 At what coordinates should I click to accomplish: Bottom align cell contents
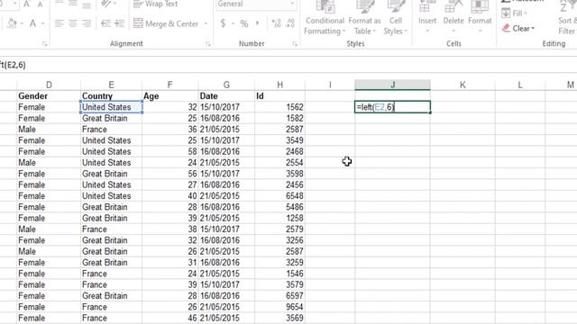click(x=87, y=4)
